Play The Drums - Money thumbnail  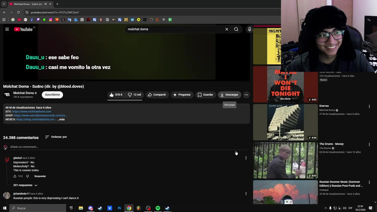(285, 160)
